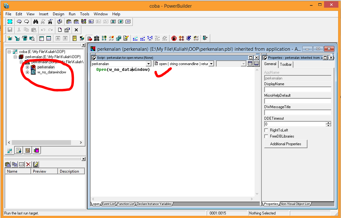The image size is (341, 218).
Task: Click the PowerBar Run/Preview object icon
Action: tap(32, 38)
